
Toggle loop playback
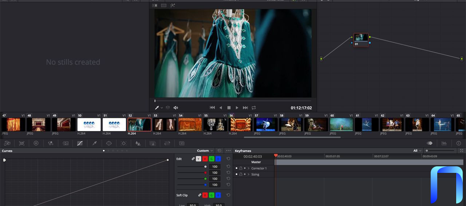tap(254, 108)
